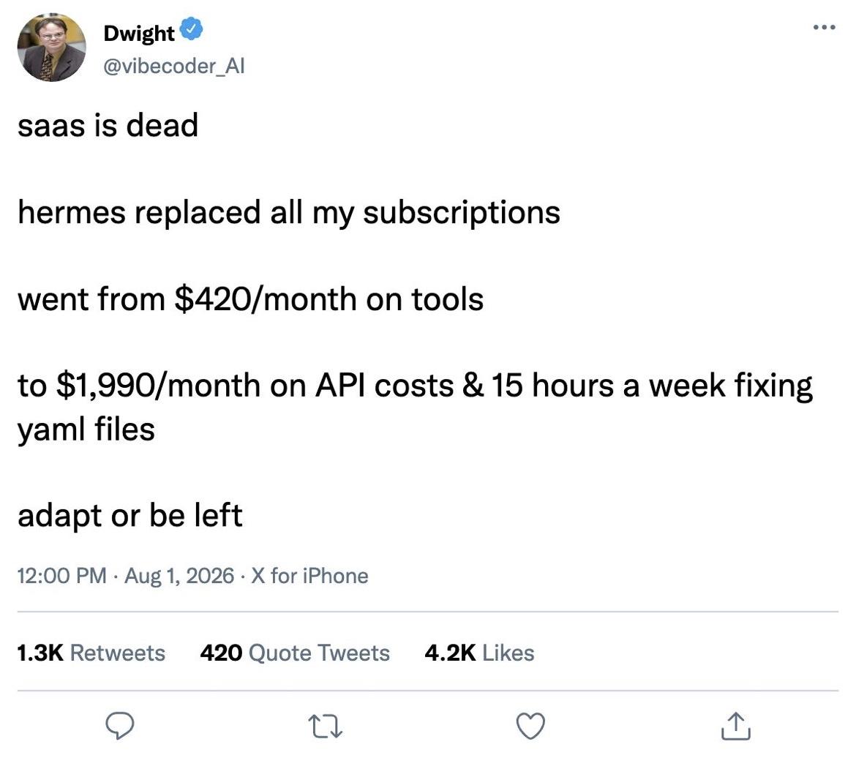The width and height of the screenshot is (856, 769).
Task: Click the Dwight display name
Action: (139, 33)
